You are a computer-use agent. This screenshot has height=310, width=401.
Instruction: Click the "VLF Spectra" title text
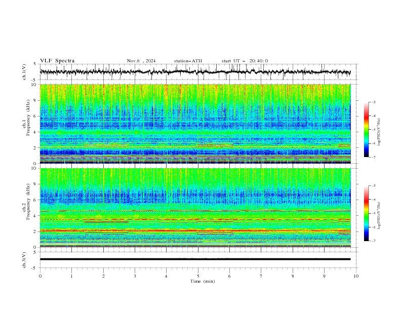pyautogui.click(x=57, y=61)
